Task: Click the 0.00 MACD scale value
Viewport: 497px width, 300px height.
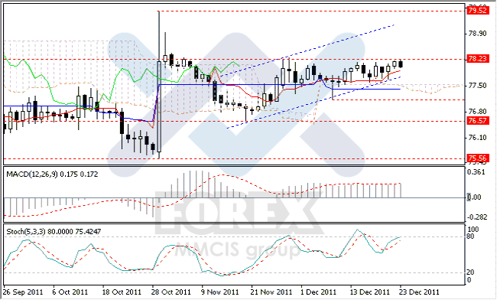Action: click(x=475, y=197)
